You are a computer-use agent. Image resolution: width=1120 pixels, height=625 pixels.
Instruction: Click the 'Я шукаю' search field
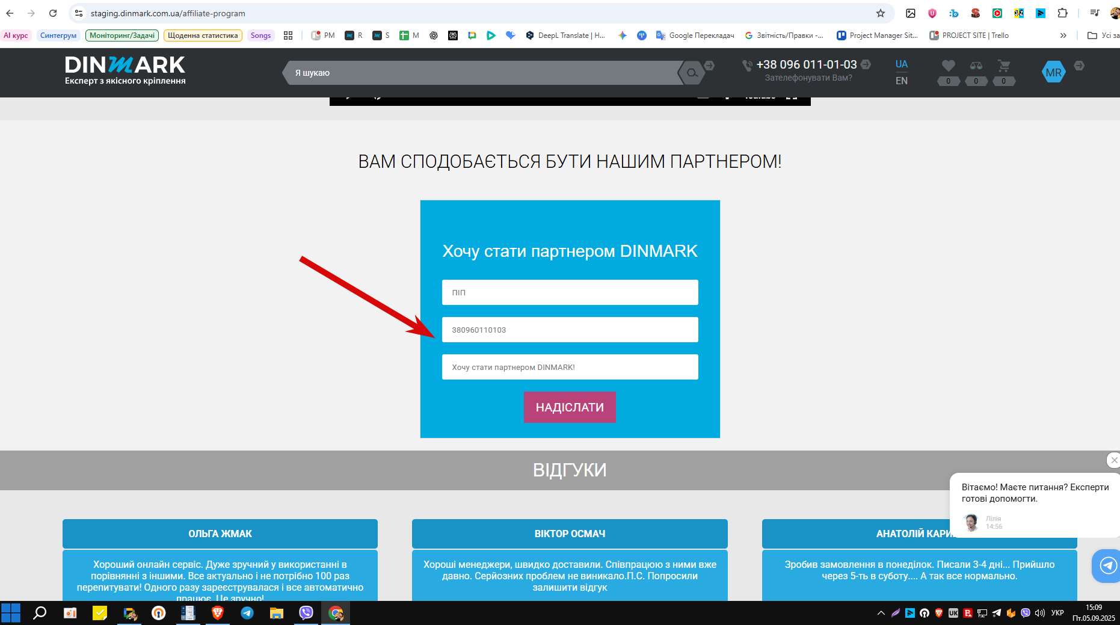click(484, 73)
